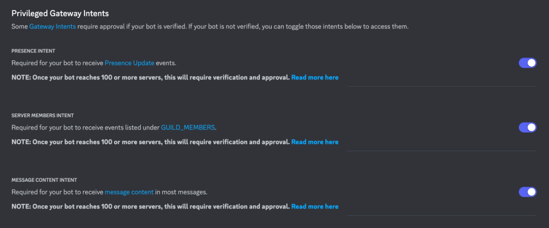Read more here under Server Members Intent
549x228 pixels.
pyautogui.click(x=315, y=142)
